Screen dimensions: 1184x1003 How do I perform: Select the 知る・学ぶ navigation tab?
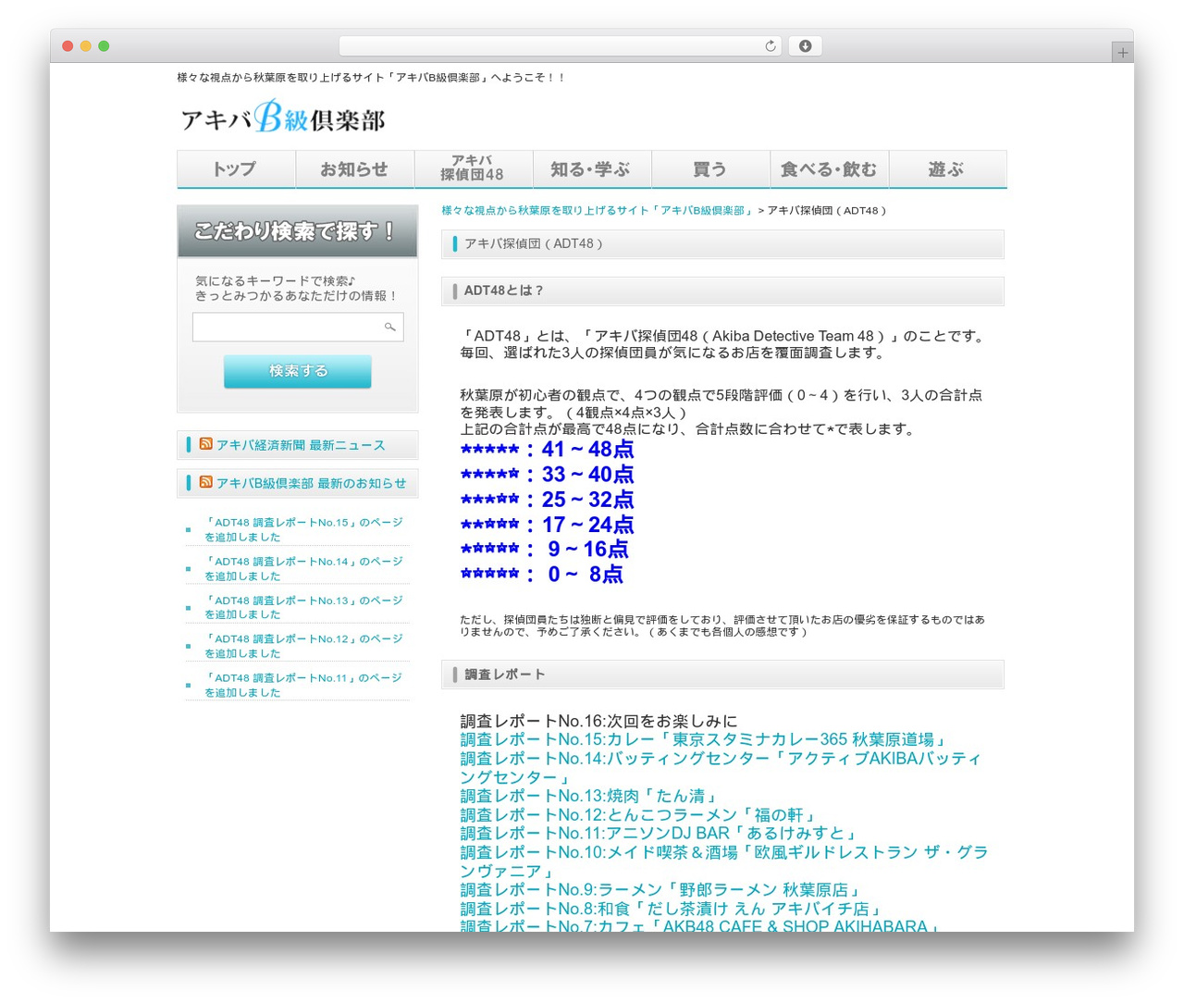coord(591,169)
